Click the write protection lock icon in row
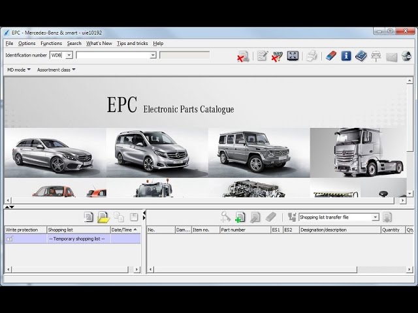418x313 pixels. pos(9,239)
